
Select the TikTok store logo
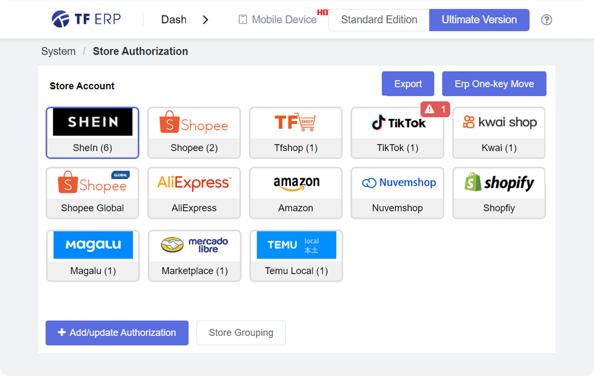tap(399, 123)
